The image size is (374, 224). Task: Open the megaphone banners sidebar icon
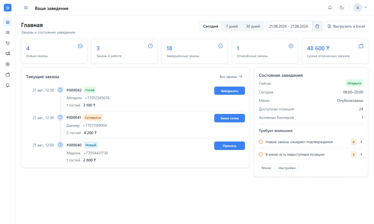8,54
